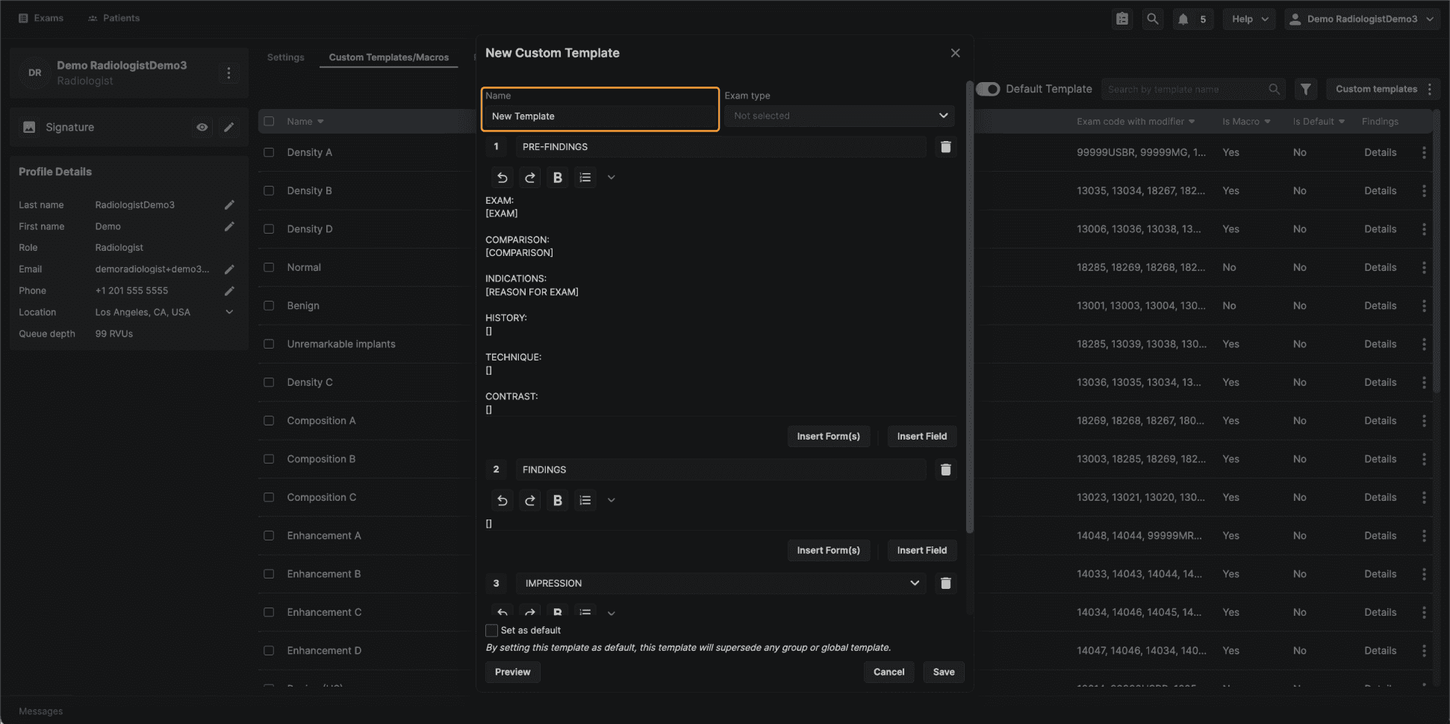Close the New Custom Template dialog
This screenshot has height=724, width=1450.
[x=955, y=53]
